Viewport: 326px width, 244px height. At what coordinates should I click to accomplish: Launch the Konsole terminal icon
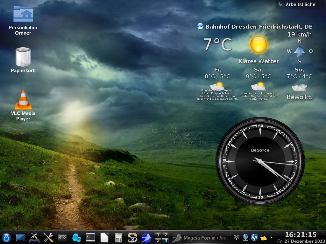[90, 237]
